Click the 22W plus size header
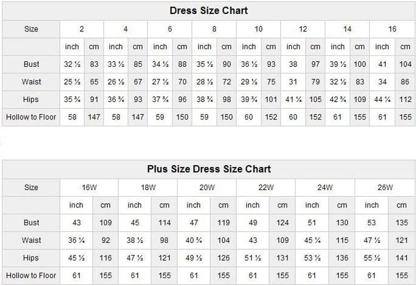The height and width of the screenshot is (286, 416). (266, 187)
